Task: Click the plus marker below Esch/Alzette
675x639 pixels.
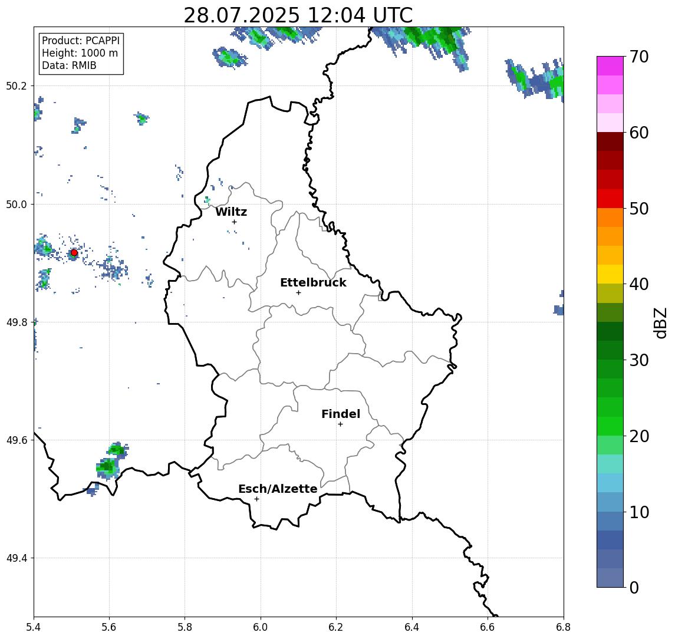Action: [256, 499]
